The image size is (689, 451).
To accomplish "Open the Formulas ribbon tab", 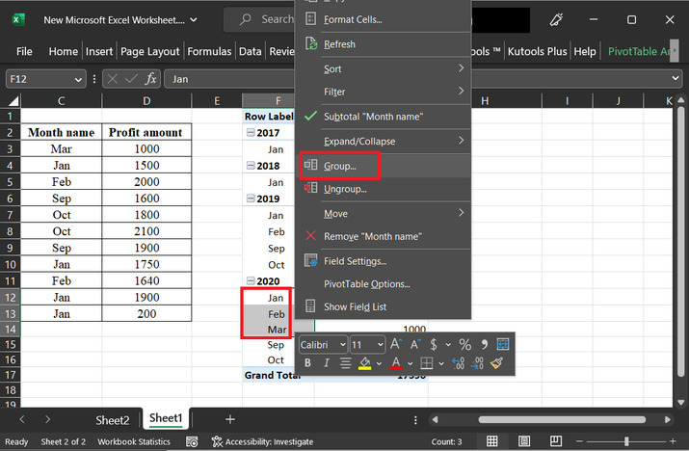I will coord(209,51).
